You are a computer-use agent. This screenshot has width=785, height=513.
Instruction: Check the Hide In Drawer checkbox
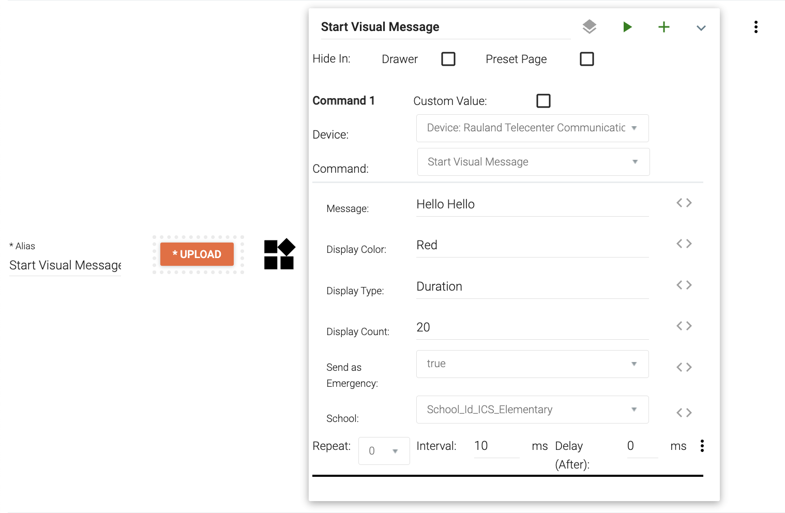[448, 59]
